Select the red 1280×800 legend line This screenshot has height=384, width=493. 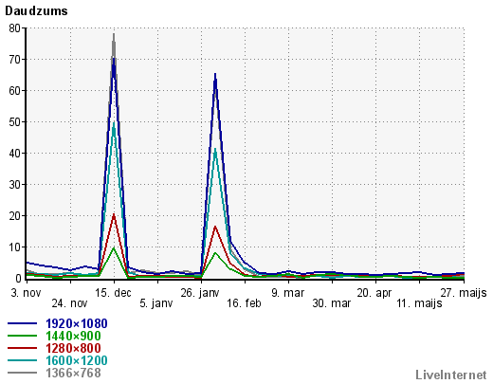pyautogui.click(x=22, y=348)
